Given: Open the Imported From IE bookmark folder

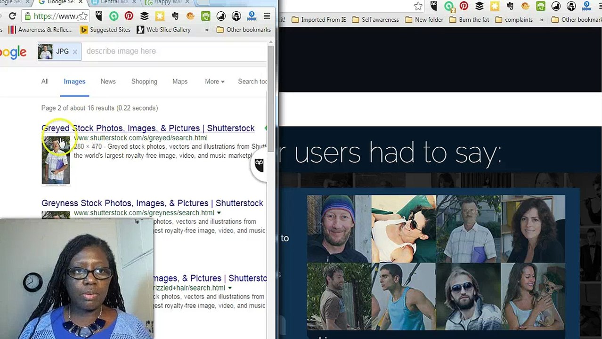Looking at the screenshot, I should pos(319,20).
